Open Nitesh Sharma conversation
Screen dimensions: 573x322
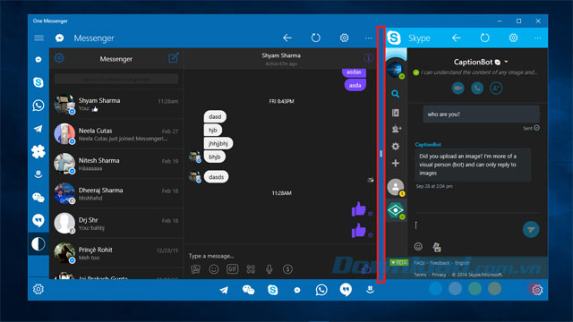[x=116, y=164]
